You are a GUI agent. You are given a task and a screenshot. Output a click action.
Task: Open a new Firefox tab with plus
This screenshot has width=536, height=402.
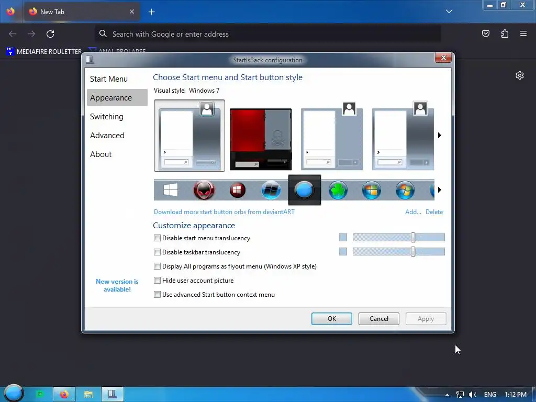click(151, 12)
